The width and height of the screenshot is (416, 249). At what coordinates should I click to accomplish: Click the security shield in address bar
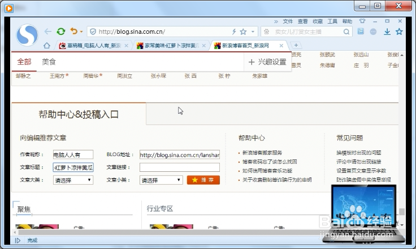(x=93, y=32)
